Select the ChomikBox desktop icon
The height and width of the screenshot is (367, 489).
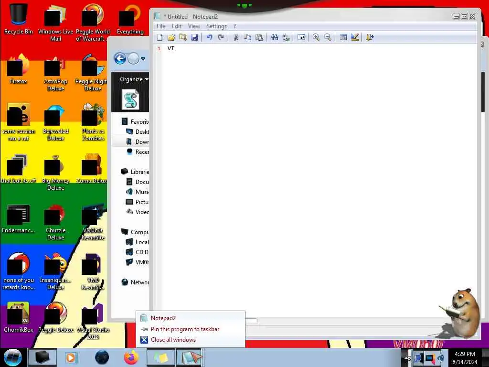coord(19,317)
